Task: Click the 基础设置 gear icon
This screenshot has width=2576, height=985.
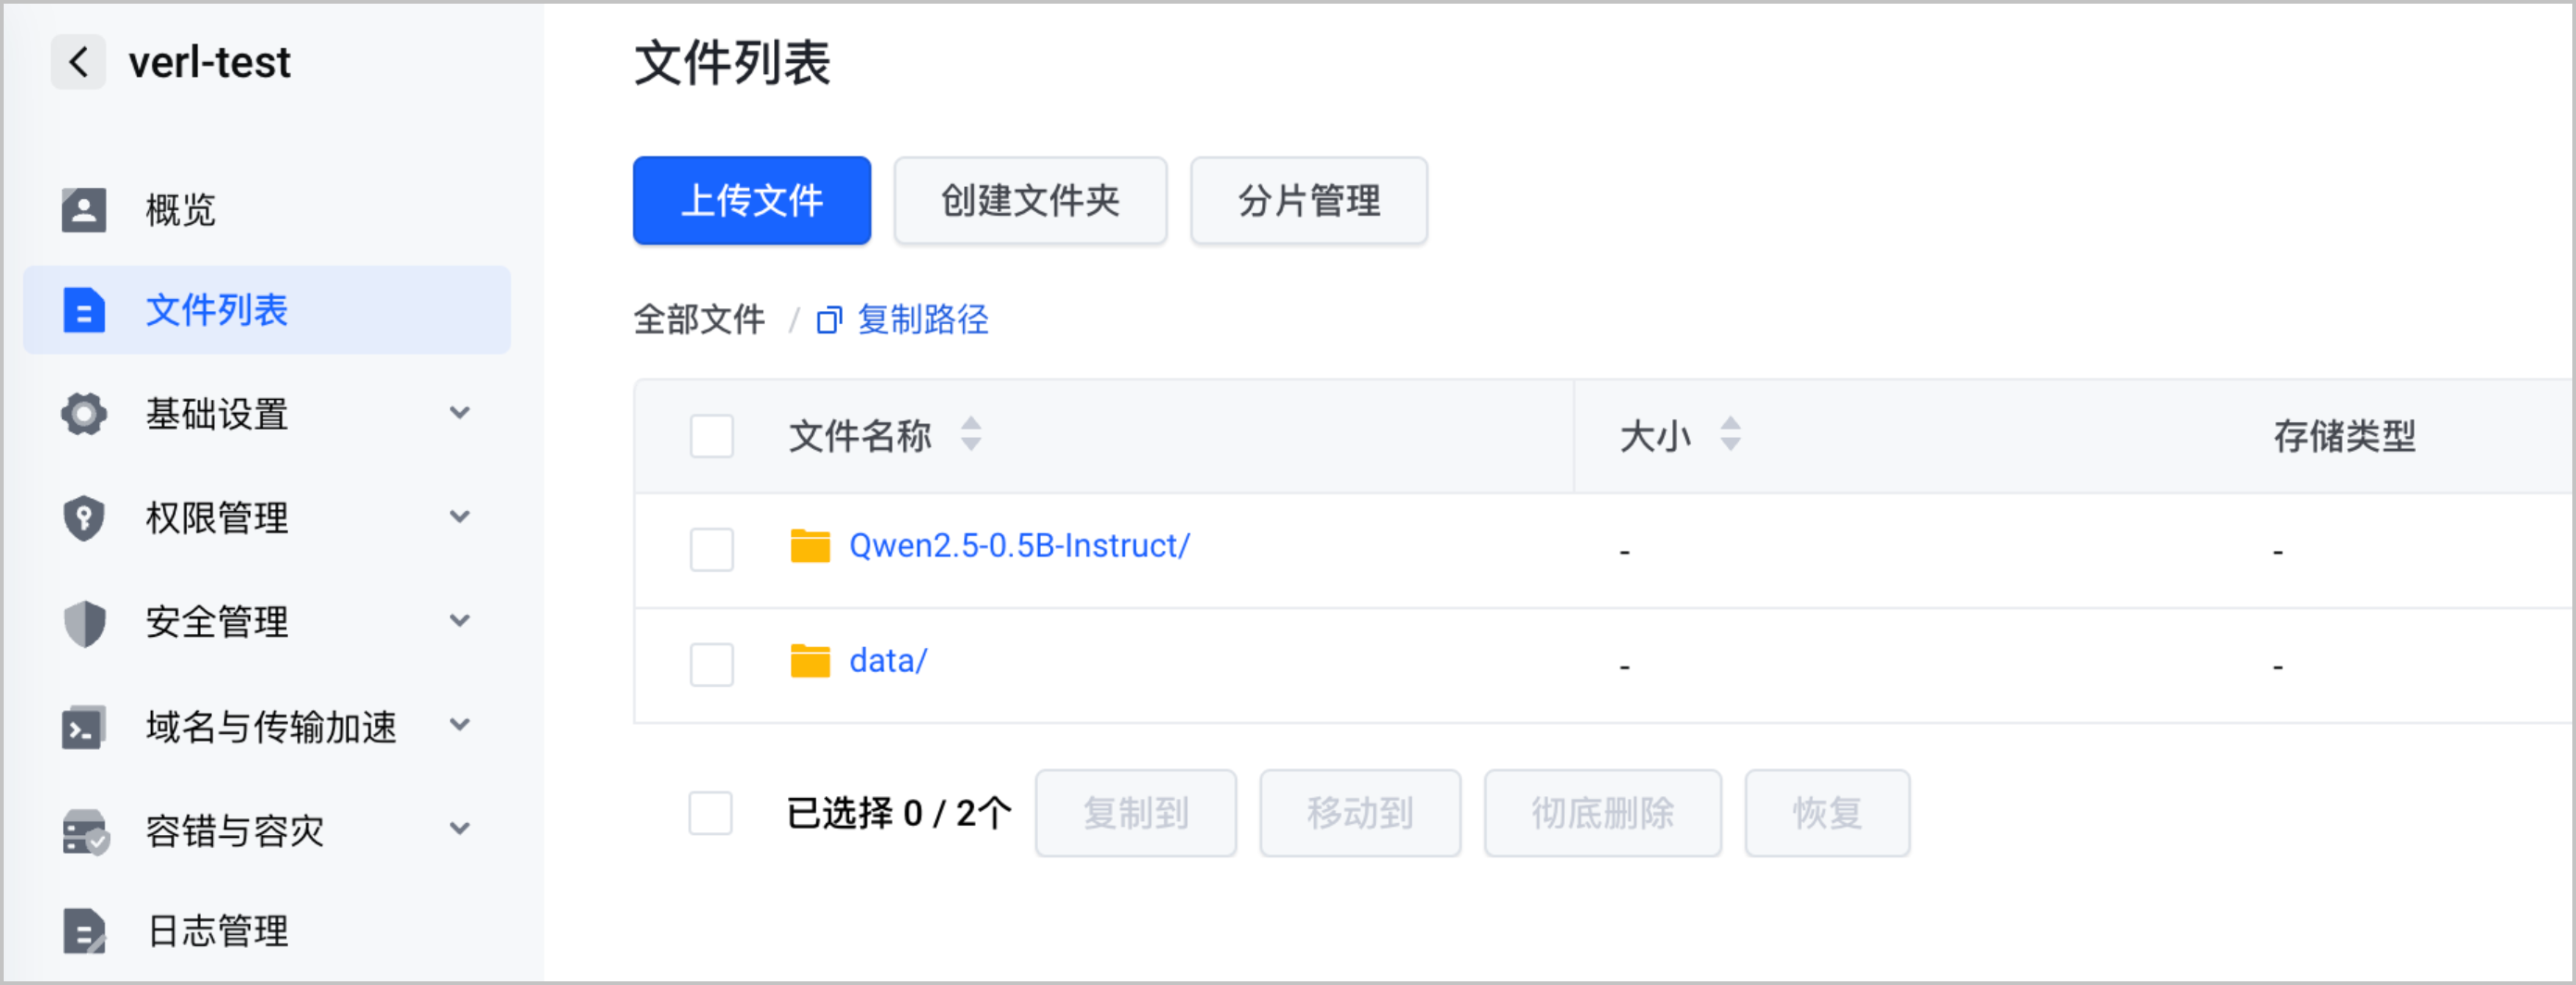Action: (x=84, y=414)
